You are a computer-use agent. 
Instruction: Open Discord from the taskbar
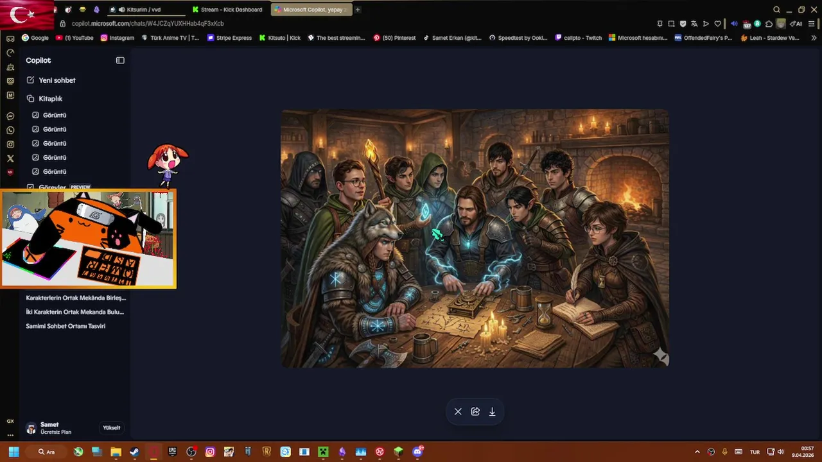pyautogui.click(x=417, y=452)
